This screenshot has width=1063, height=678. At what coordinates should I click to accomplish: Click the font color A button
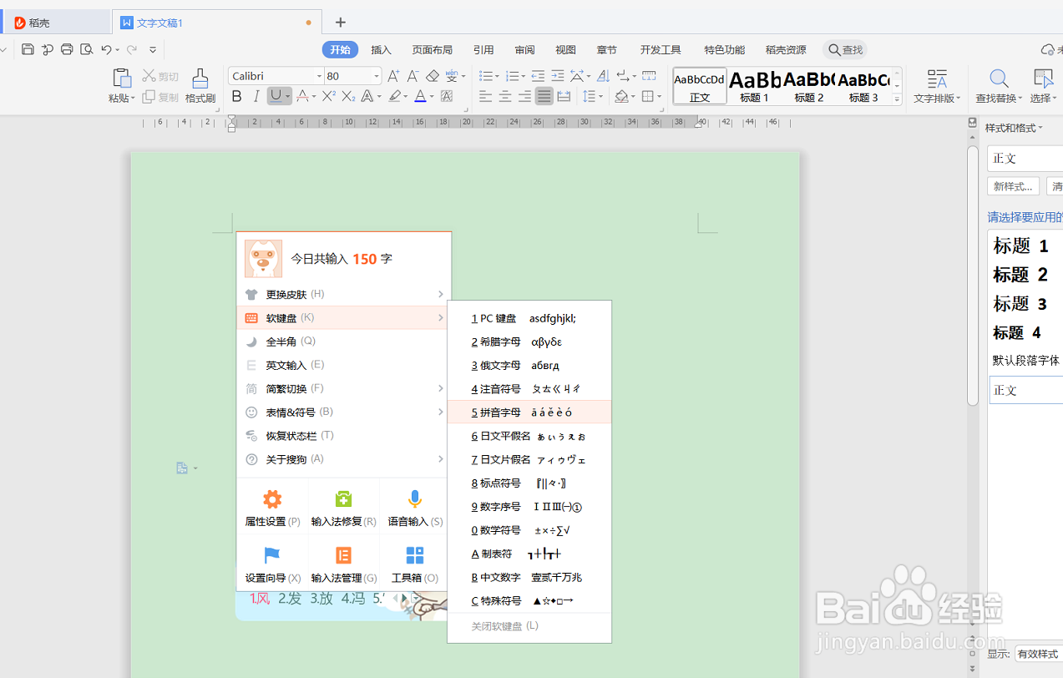click(420, 97)
